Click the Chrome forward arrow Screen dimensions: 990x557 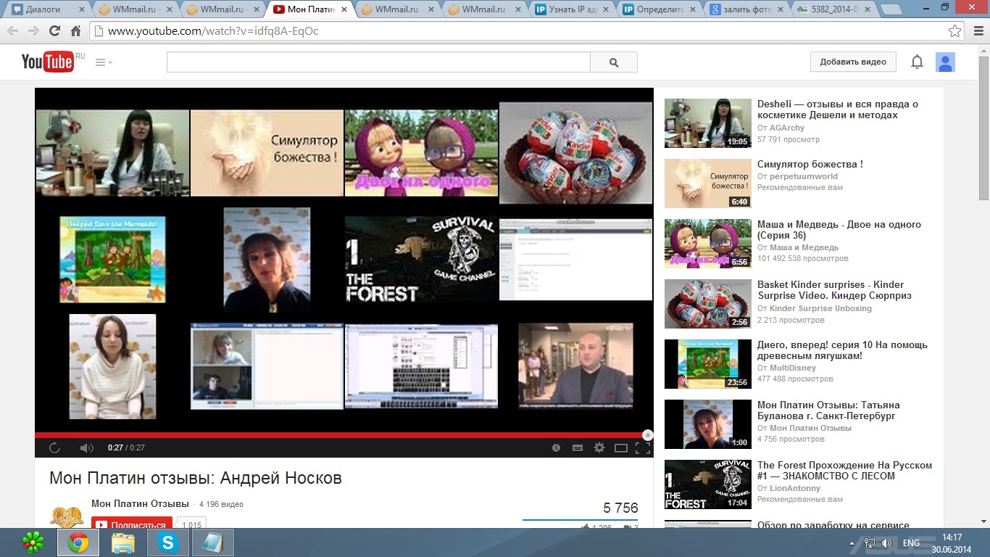33,31
